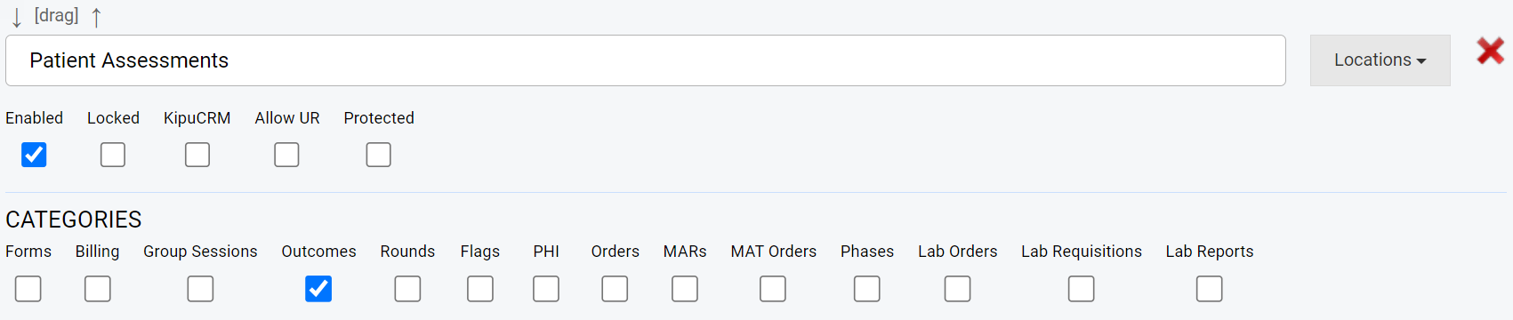Click the red X delete icon
1513x320 pixels.
coord(1491,51)
